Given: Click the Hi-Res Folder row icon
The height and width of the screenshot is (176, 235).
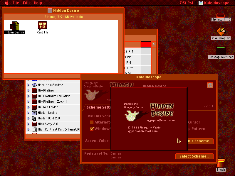Looking at the screenshot, I should (34, 107).
